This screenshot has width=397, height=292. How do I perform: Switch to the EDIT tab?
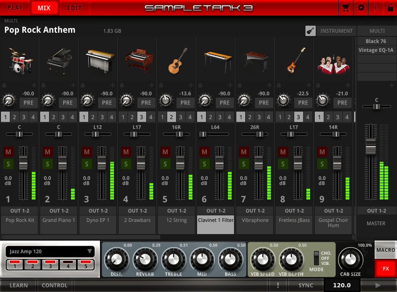[x=74, y=8]
